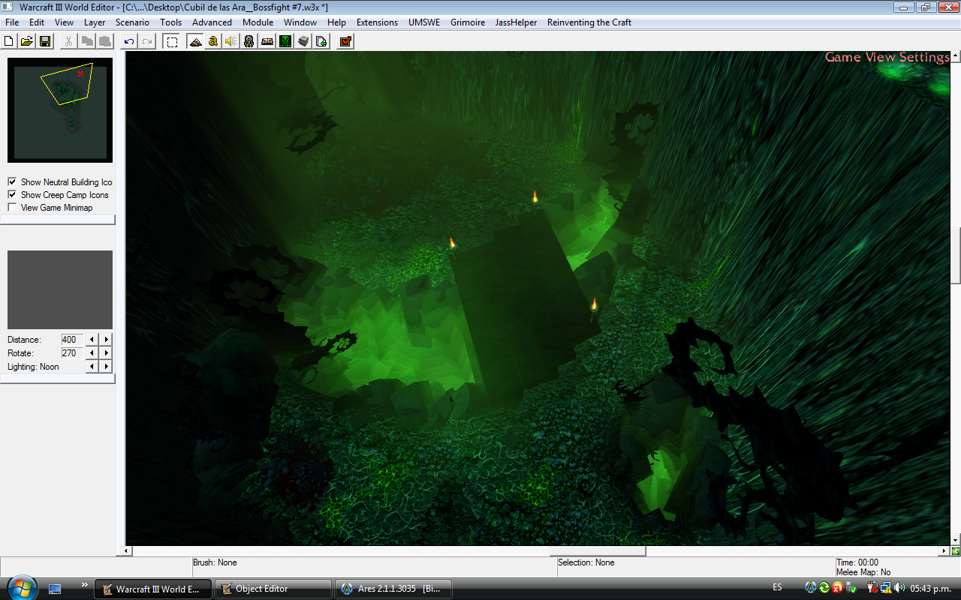Open the Campaign Editor icon

click(267, 41)
